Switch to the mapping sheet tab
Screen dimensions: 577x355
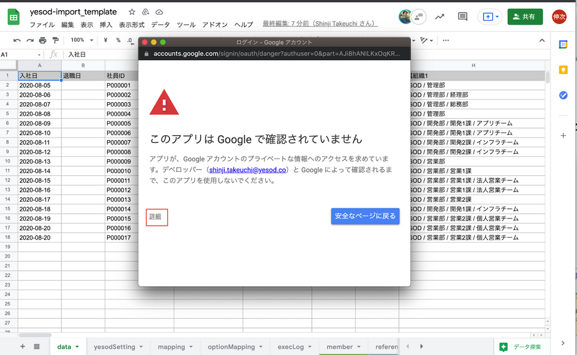click(x=171, y=347)
